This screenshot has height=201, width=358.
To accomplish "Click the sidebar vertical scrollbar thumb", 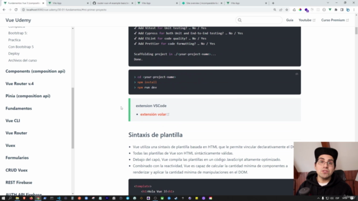I will click(x=73, y=118).
